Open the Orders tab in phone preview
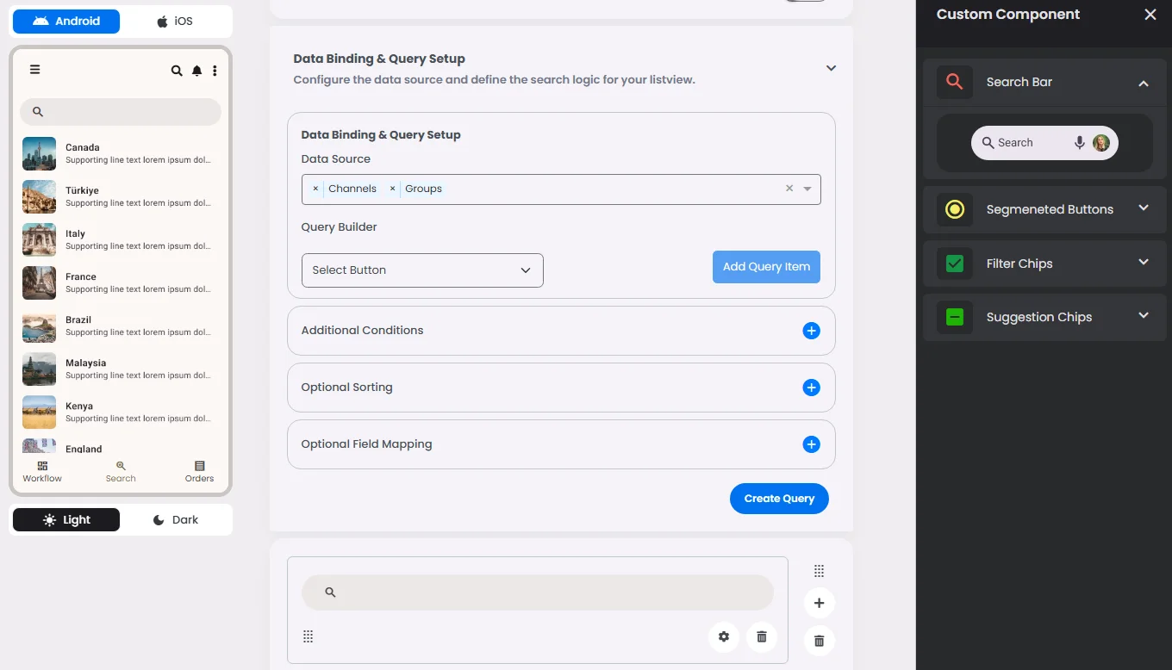The height and width of the screenshot is (670, 1172). pyautogui.click(x=199, y=471)
